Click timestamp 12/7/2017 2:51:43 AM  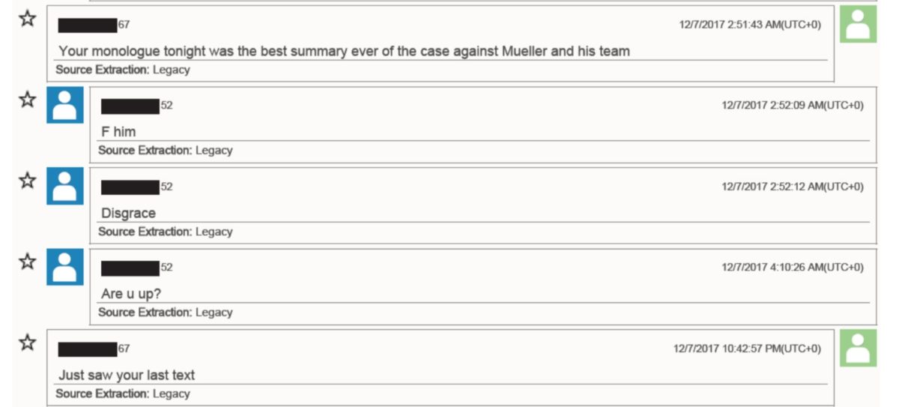(x=750, y=25)
